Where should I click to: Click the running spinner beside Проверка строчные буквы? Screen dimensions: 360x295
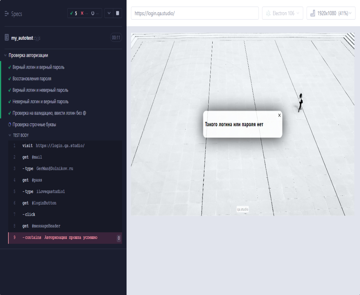coord(10,125)
